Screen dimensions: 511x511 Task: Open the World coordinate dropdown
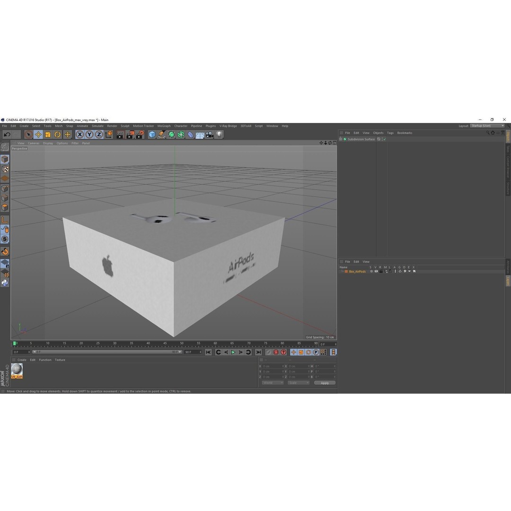273,383
